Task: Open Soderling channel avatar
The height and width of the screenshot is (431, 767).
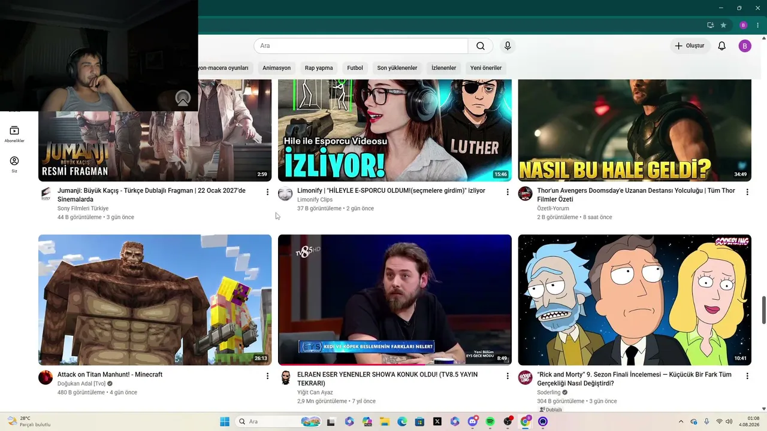Action: (525, 378)
